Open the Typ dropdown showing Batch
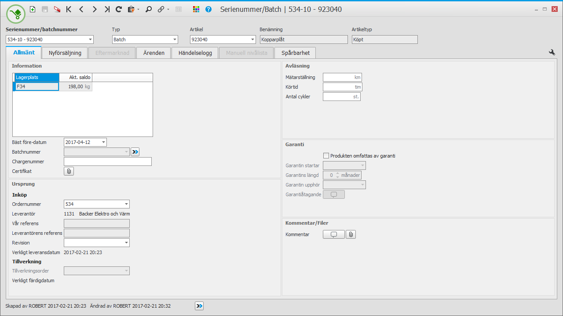The image size is (563, 316). click(x=175, y=39)
